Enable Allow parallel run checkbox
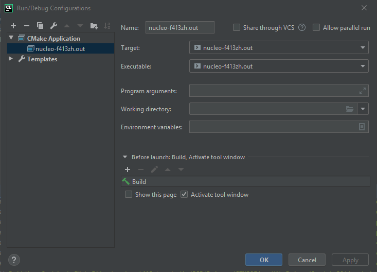The image size is (377, 272). tap(316, 27)
